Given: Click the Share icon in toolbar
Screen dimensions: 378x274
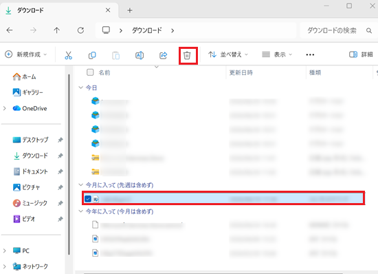Looking at the screenshot, I should click(x=163, y=55).
